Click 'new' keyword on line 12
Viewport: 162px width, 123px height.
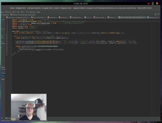tap(34, 38)
